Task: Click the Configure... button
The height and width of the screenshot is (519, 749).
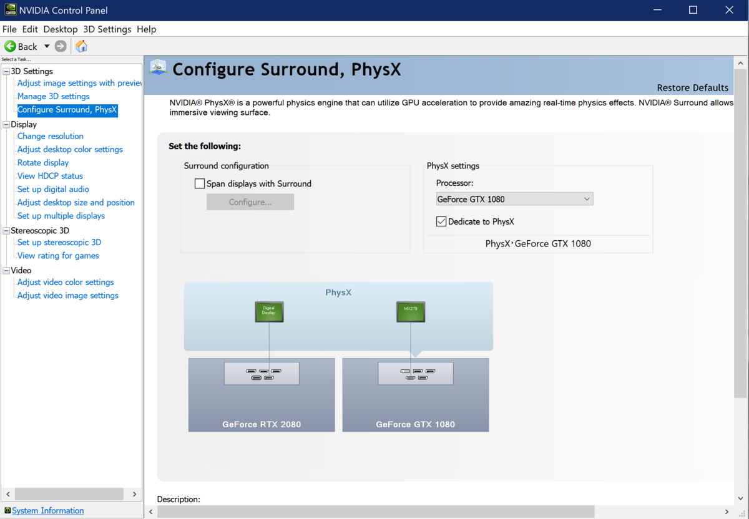Action: click(250, 202)
